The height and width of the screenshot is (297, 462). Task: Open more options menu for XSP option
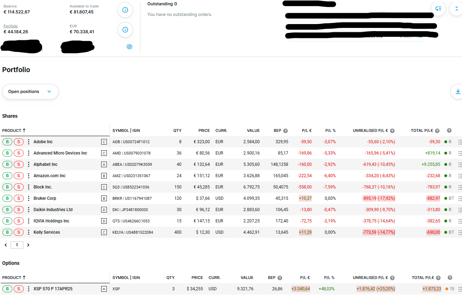[29, 289]
